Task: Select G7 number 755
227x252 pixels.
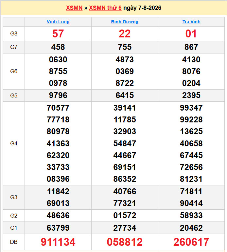Action: pos(125,47)
